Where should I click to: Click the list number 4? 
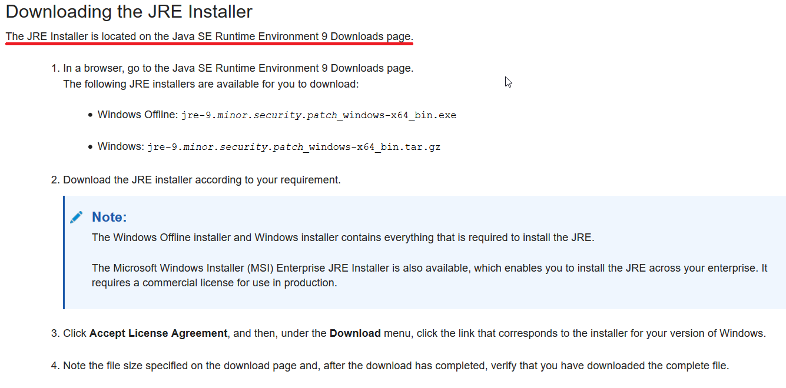[x=55, y=366]
